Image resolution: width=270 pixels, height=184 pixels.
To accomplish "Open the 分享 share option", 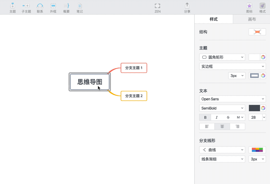I will point(187,8).
